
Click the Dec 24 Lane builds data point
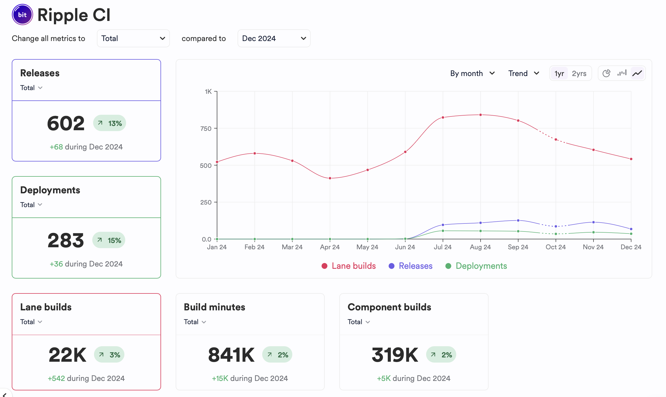(631, 159)
